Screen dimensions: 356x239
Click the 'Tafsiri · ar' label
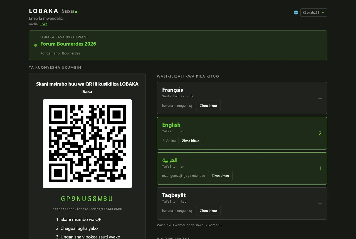[x=173, y=166]
